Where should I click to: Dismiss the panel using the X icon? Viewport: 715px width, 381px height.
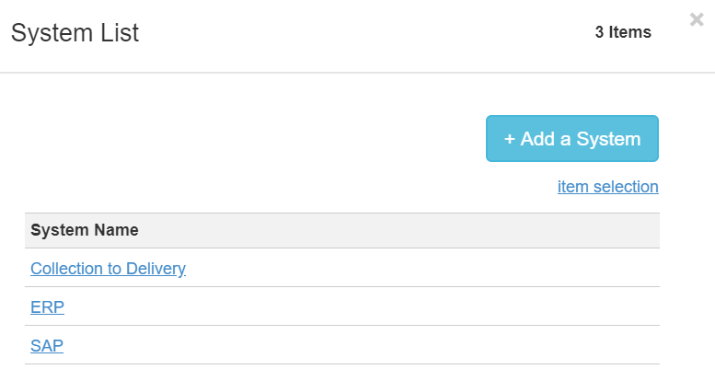(697, 20)
